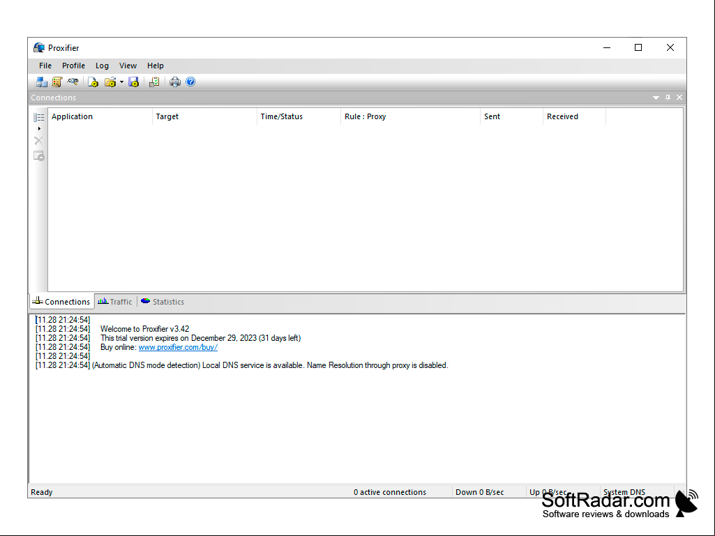Click the Automatic DNS mode detection log line
715x536 pixels.
[270, 365]
